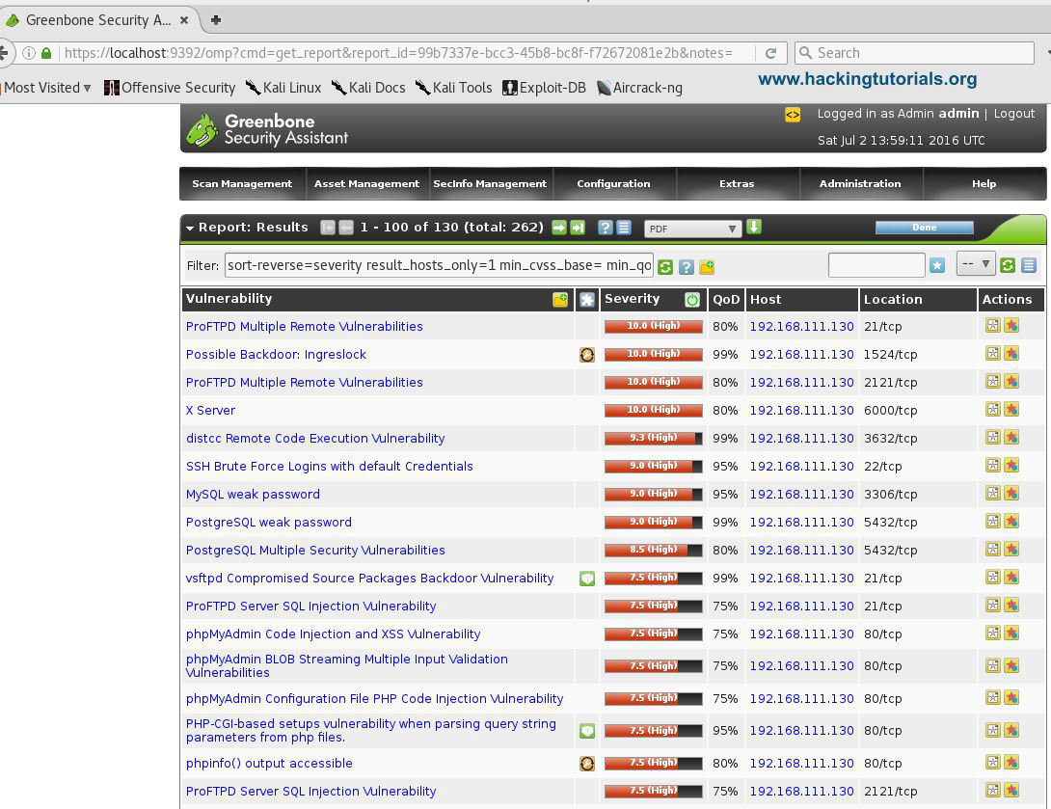Refresh filter icon beside the filter field
Viewport: 1051px width, 809px height.
665,267
